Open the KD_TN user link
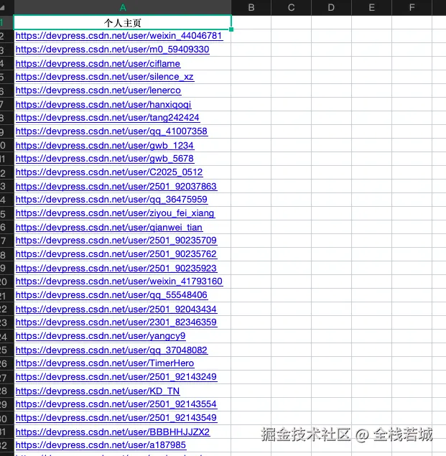The image size is (446, 456). pyautogui.click(x=98, y=391)
